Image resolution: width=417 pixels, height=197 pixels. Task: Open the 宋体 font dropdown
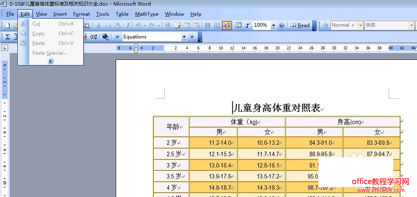coord(411,26)
